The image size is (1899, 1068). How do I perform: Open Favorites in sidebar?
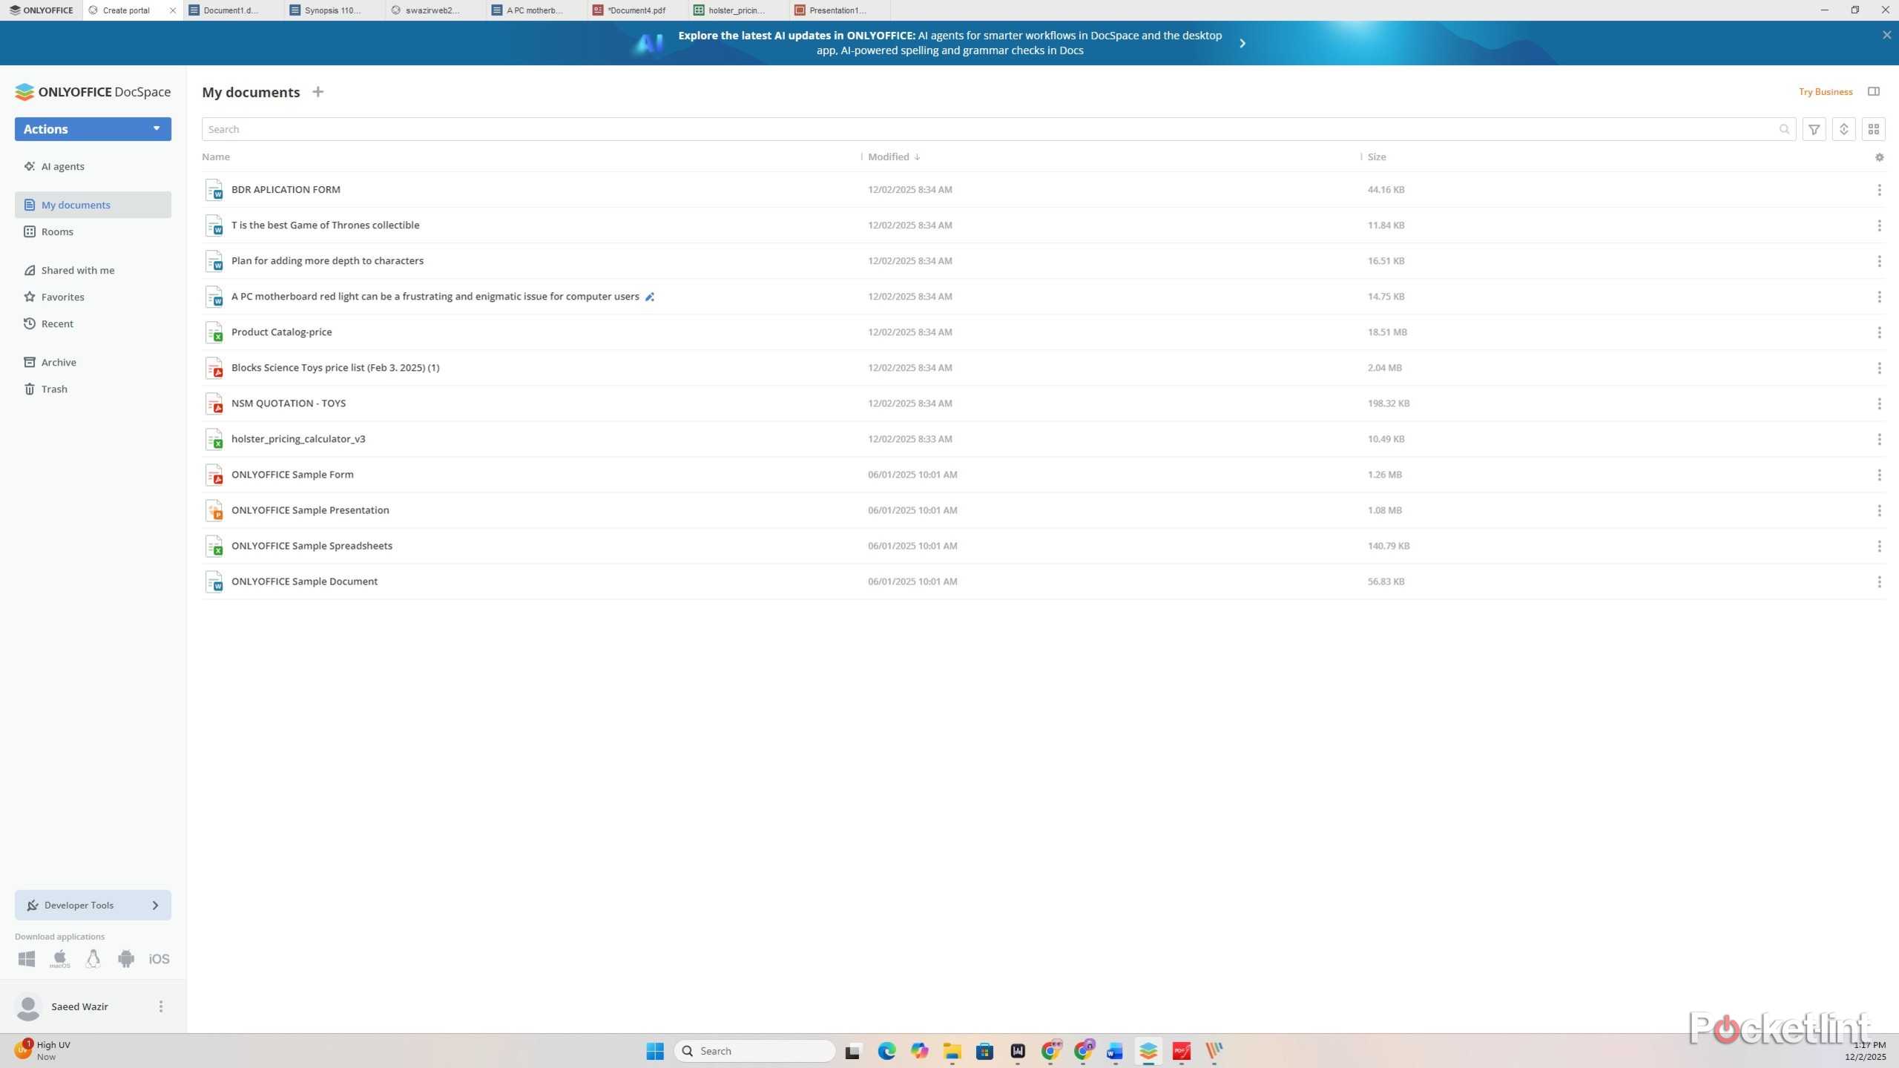(93, 297)
